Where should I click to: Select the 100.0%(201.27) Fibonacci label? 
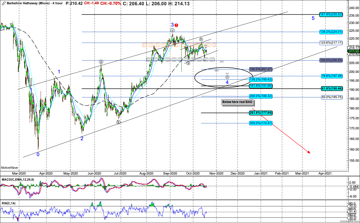point(261,69)
